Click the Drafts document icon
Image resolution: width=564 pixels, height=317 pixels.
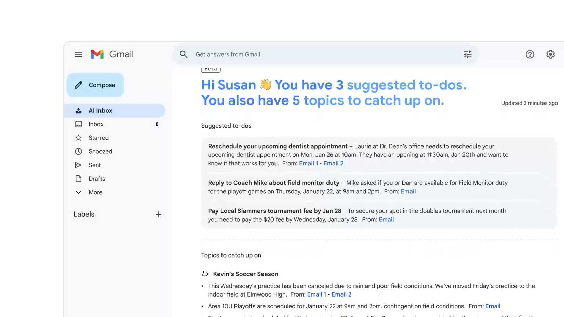[79, 179]
